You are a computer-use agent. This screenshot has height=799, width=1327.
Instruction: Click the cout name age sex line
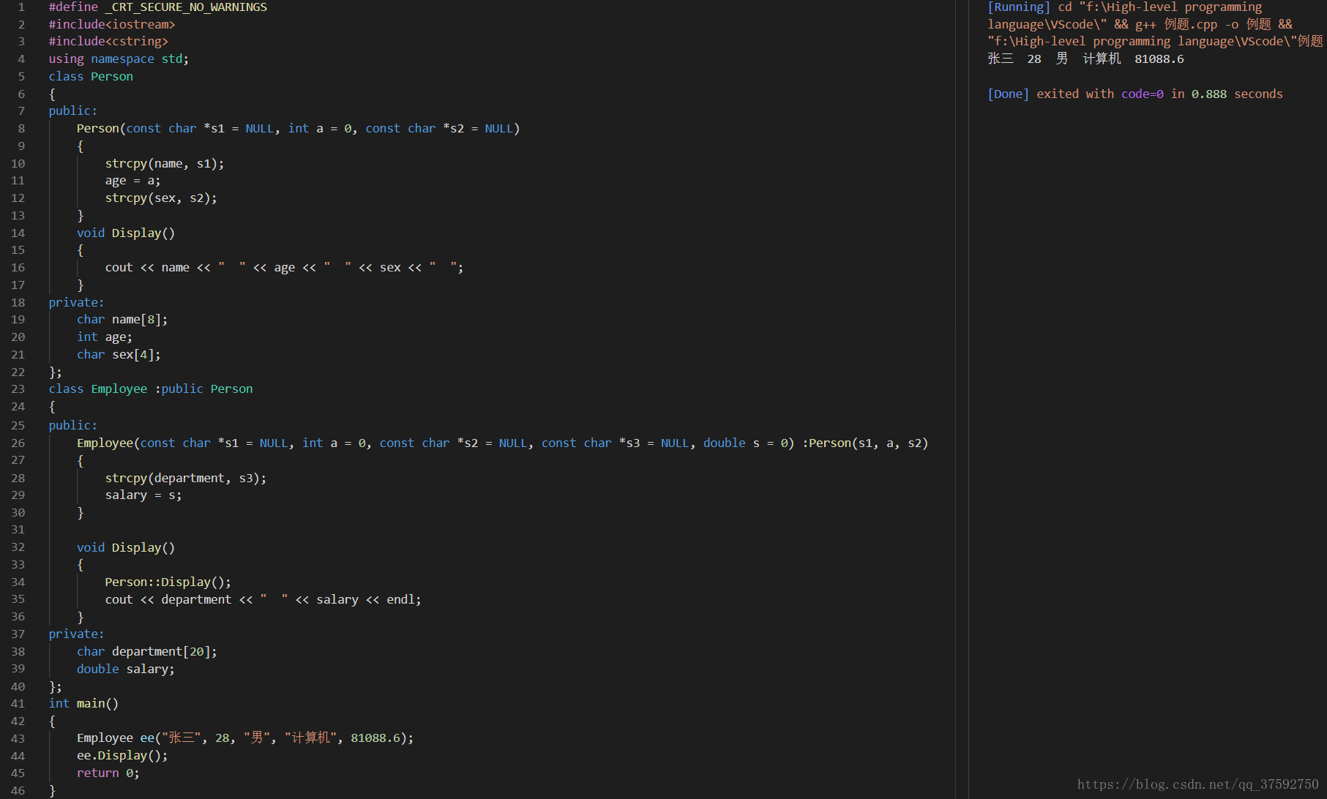(284, 268)
